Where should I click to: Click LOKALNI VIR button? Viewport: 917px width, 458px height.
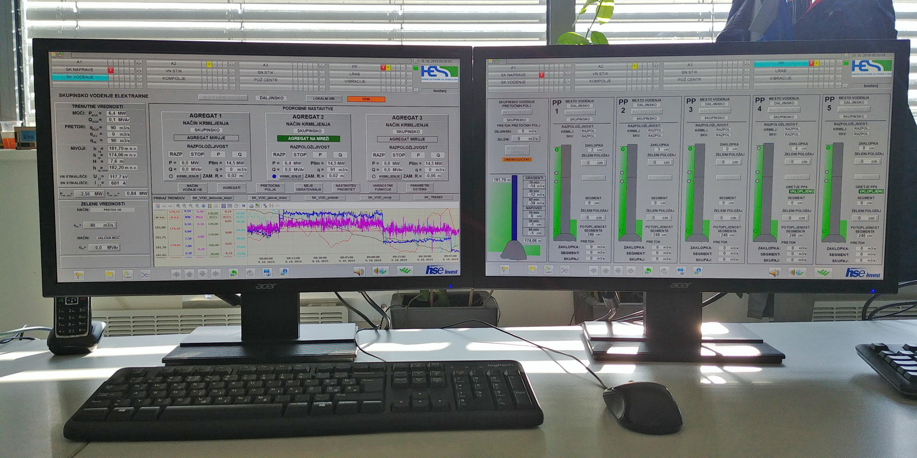(x=324, y=98)
